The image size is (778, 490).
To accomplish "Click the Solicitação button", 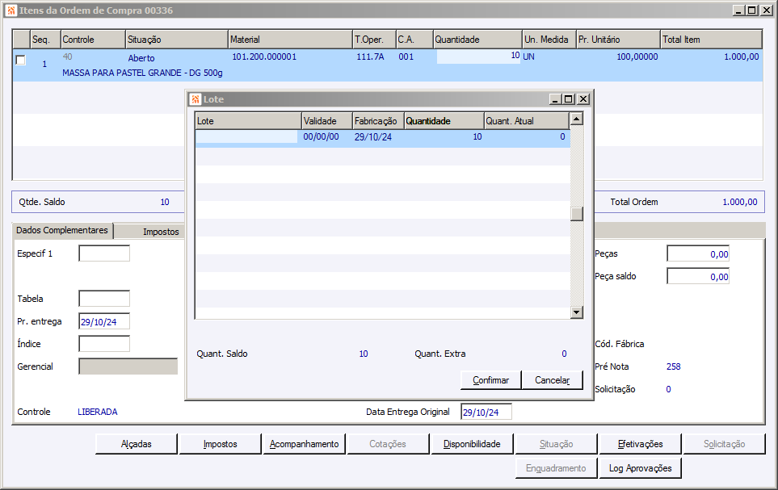I will coord(724,444).
